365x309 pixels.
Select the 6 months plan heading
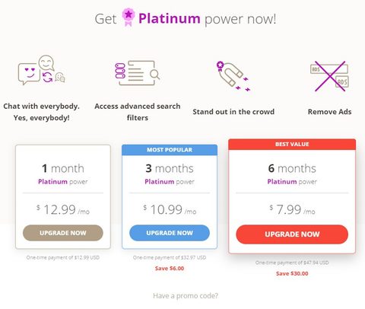click(x=292, y=168)
